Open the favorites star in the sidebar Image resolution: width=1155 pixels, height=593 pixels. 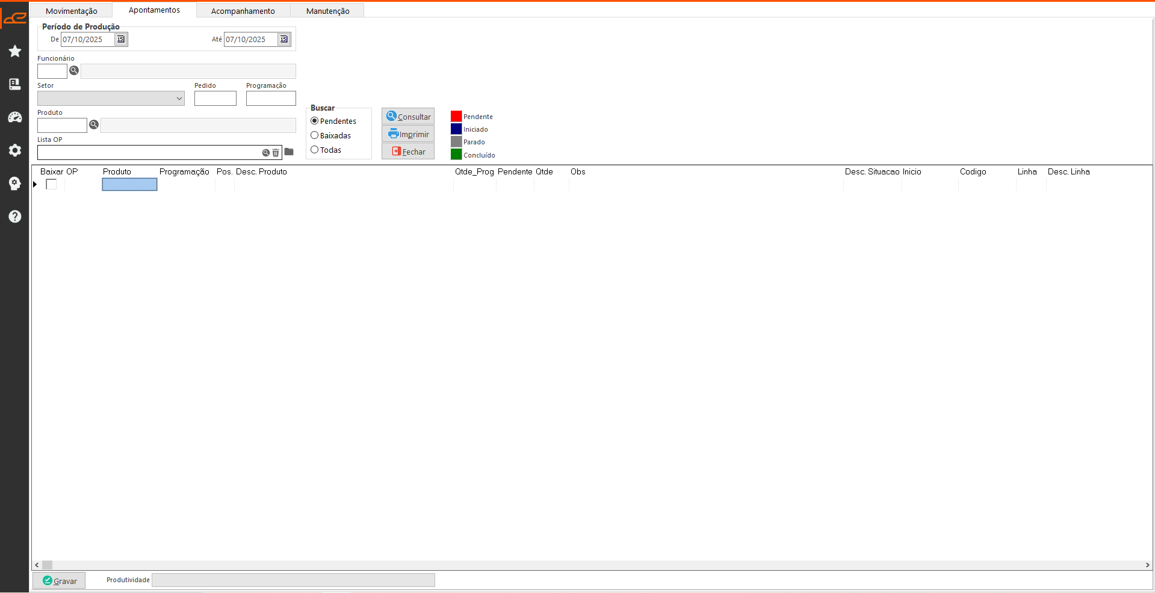pos(15,51)
